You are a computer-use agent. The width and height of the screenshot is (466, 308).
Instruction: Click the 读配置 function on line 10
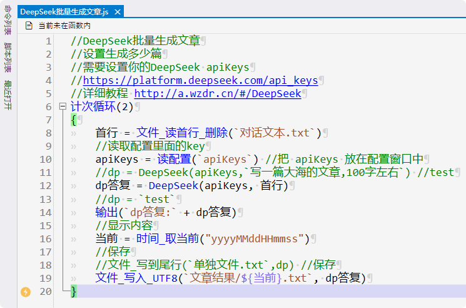tap(174, 159)
